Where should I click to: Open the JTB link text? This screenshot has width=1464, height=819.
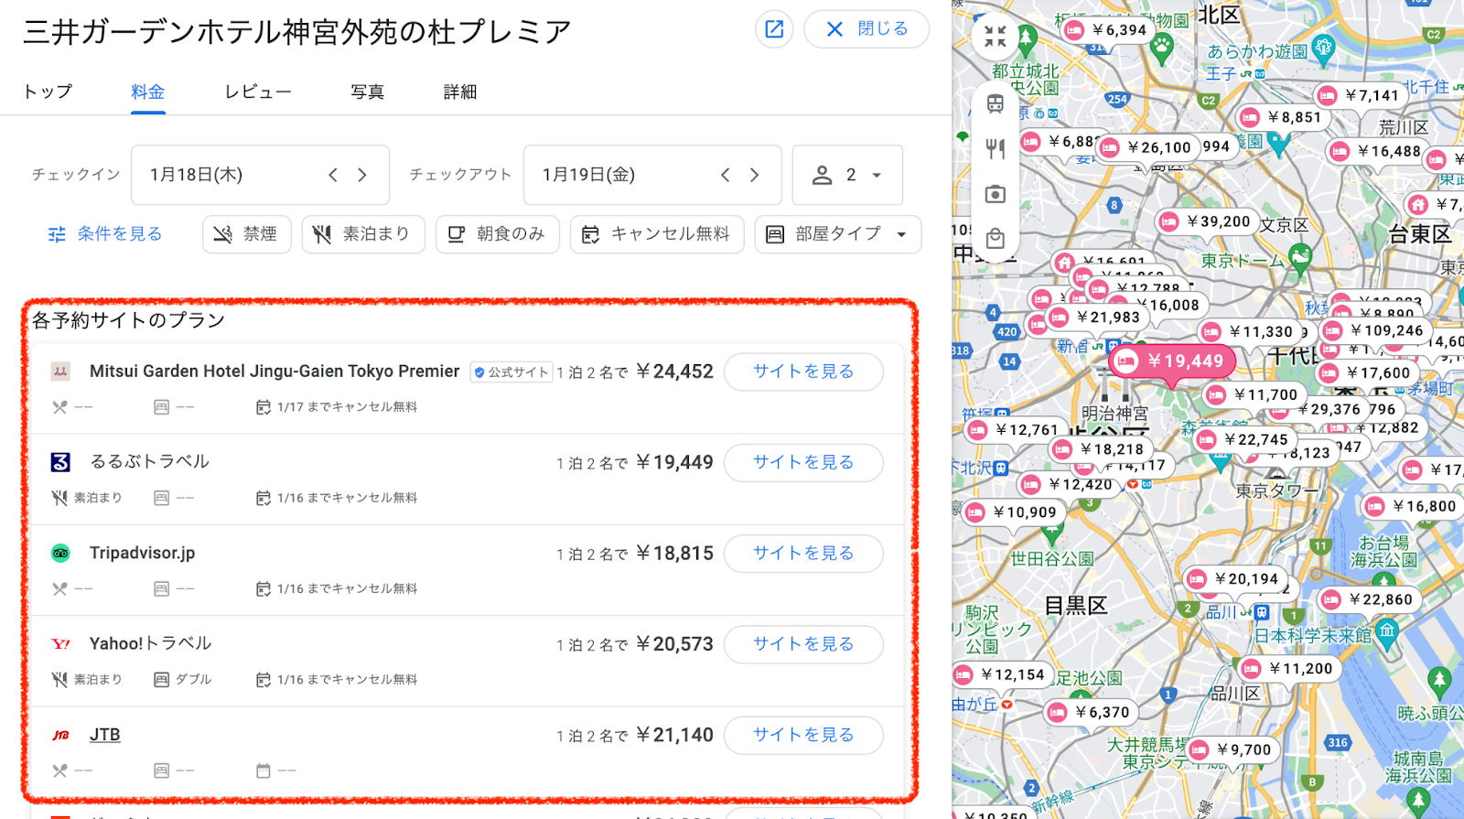click(105, 735)
